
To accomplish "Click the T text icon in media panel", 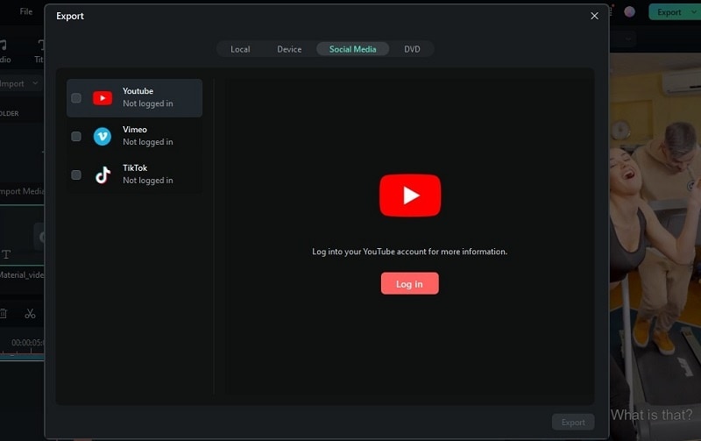I will click(6, 254).
